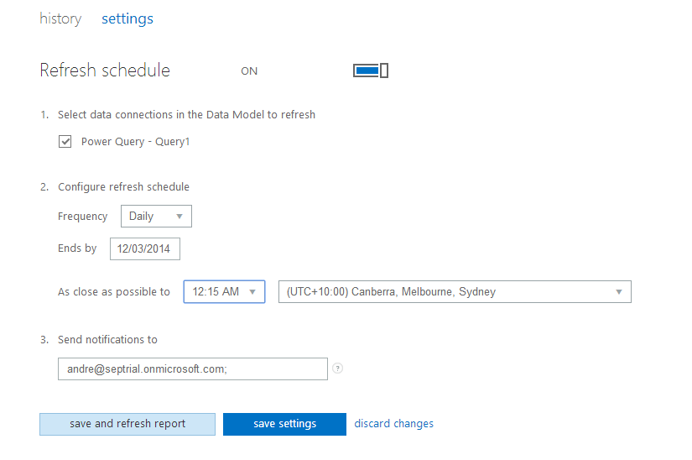This screenshot has width=692, height=460.
Task: Focus the notification email address field
Action: [x=192, y=369]
